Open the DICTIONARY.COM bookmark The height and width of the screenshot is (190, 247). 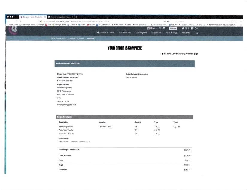pyautogui.click(x=103, y=25)
